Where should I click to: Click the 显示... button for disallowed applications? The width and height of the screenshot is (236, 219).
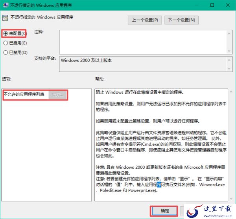coord(58,95)
